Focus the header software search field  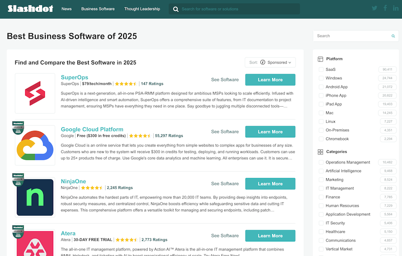pos(234,9)
